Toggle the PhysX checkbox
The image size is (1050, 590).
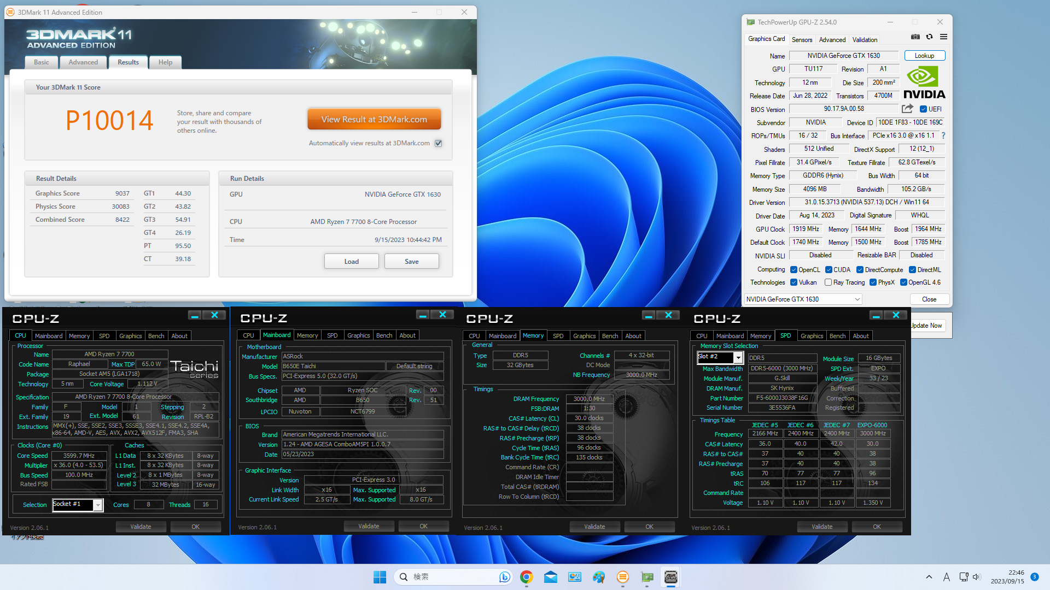coord(873,282)
